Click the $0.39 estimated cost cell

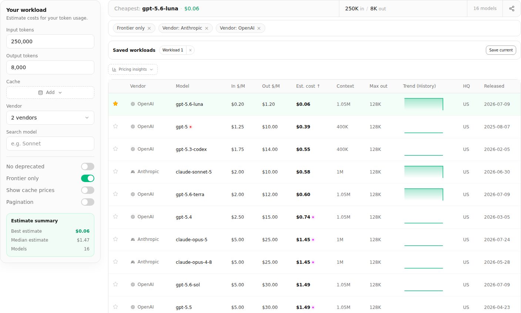pyautogui.click(x=303, y=127)
